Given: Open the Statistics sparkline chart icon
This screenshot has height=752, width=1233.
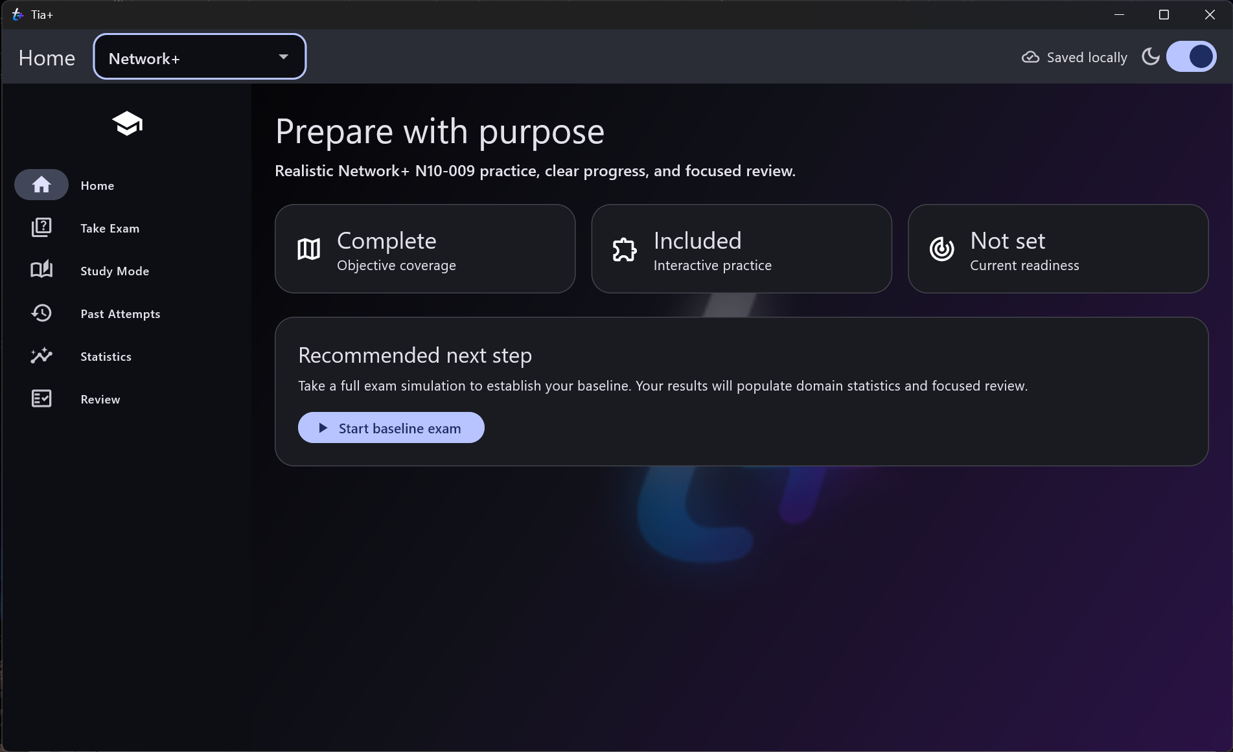Looking at the screenshot, I should [x=41, y=356].
